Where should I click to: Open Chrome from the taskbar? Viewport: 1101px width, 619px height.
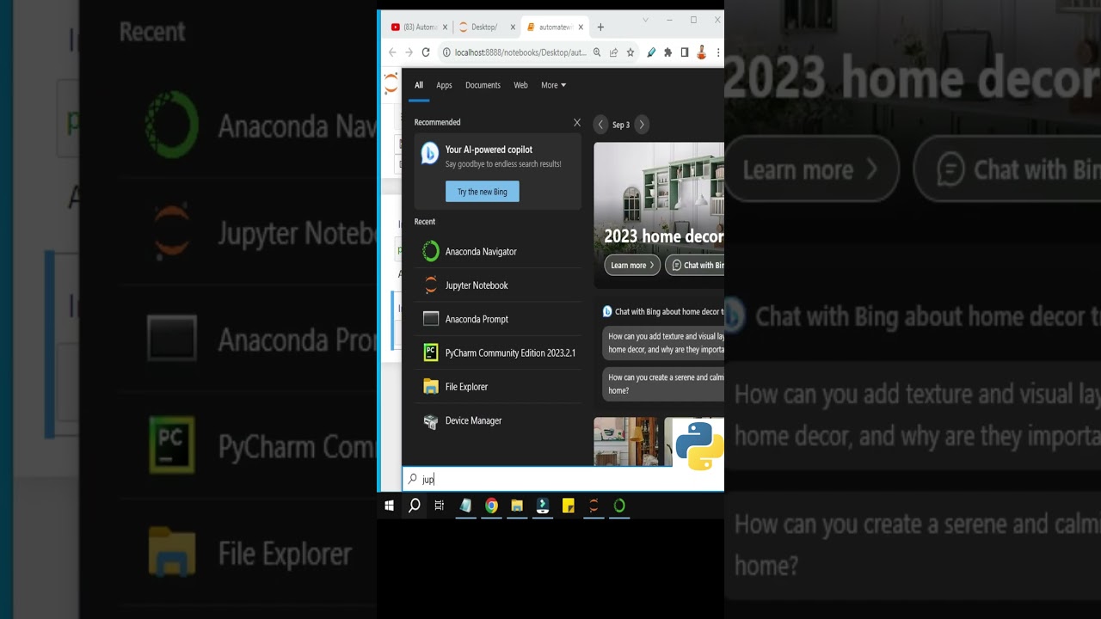pyautogui.click(x=491, y=506)
